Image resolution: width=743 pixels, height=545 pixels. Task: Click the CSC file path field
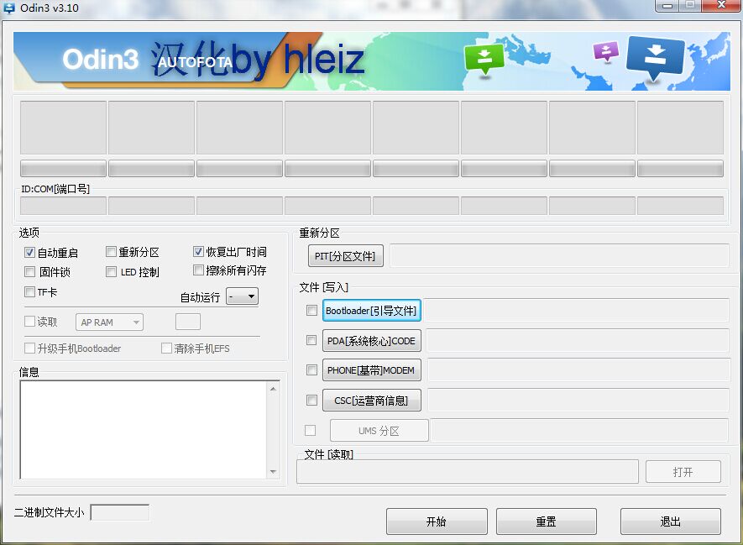[578, 400]
